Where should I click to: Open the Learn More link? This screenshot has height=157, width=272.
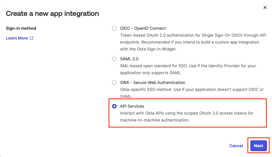(17, 38)
